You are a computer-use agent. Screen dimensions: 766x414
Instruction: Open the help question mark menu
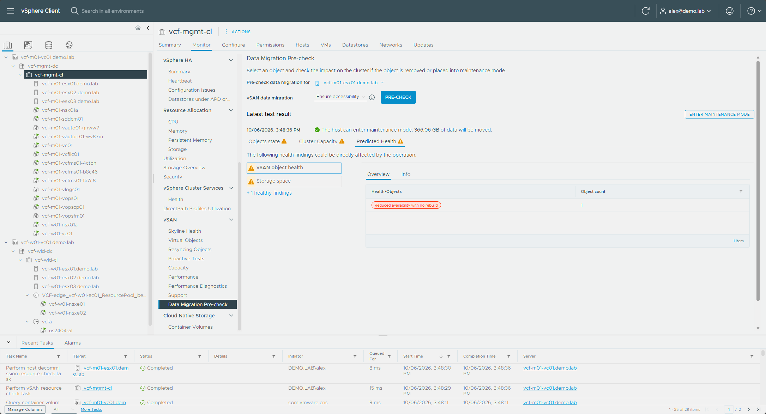tap(754, 11)
